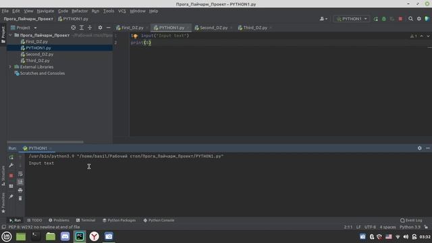Stop the running program from top toolbar
Image resolution: width=432 pixels, height=243 pixels.
(400, 19)
